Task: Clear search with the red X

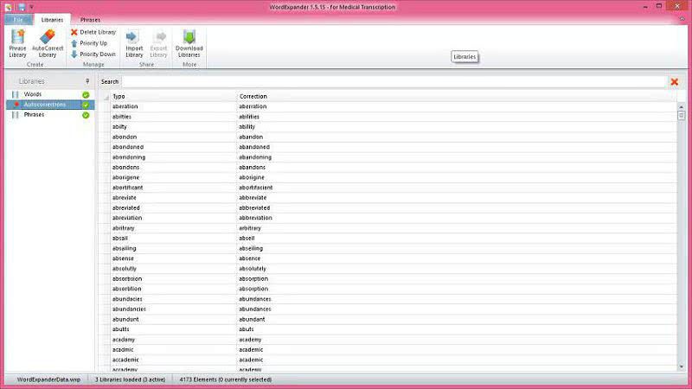Action: click(x=674, y=81)
